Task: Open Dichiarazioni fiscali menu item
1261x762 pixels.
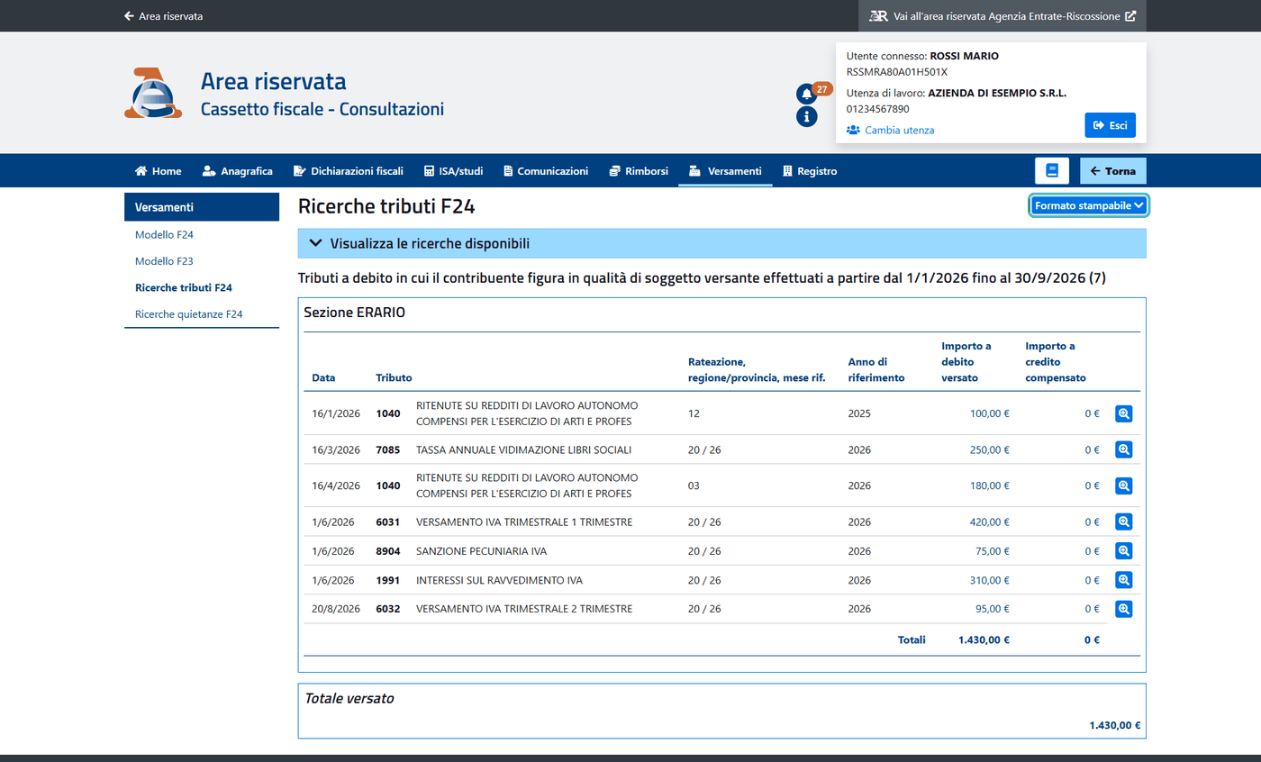Action: click(348, 170)
